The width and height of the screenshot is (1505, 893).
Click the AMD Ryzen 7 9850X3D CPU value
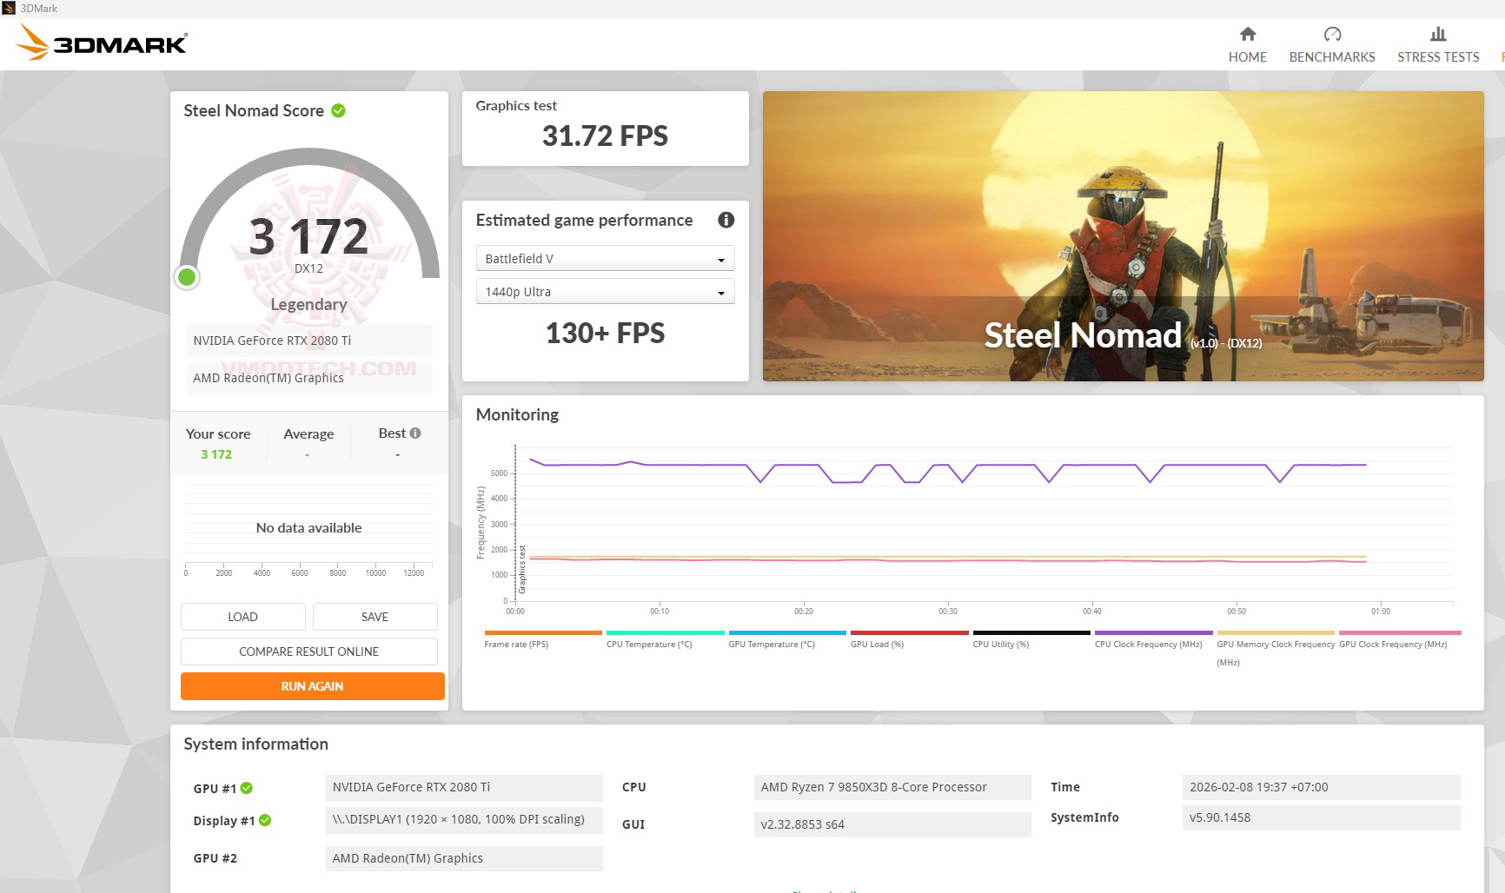pyautogui.click(x=892, y=787)
